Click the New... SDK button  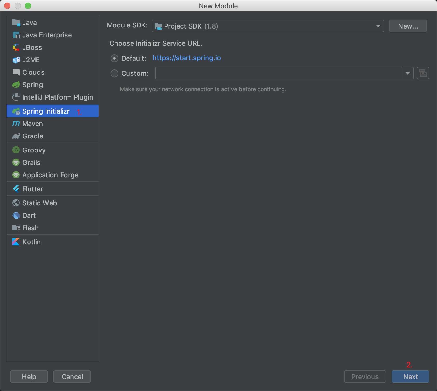408,26
